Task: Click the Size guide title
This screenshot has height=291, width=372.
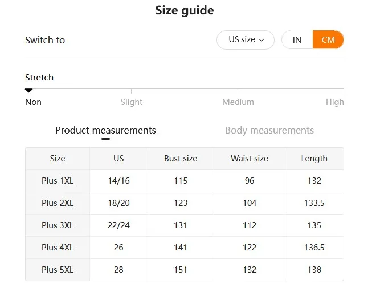Action: pos(185,10)
